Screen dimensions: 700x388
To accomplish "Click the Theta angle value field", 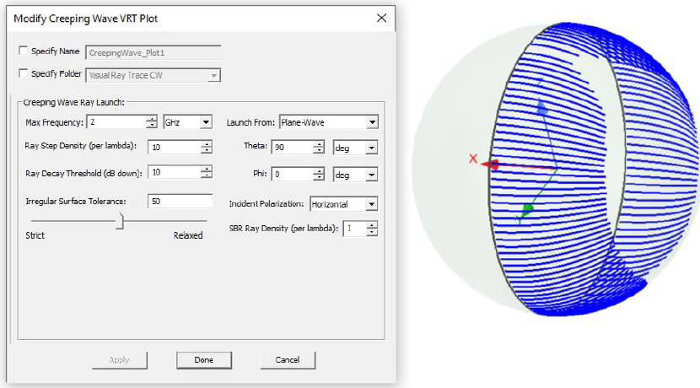I will (x=293, y=148).
